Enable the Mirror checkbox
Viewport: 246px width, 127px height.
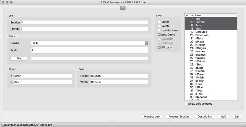click(159, 22)
